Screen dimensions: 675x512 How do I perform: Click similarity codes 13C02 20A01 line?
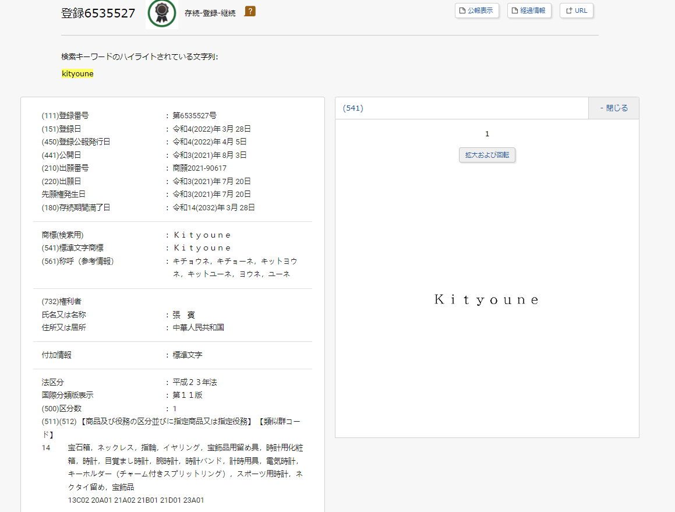click(x=136, y=500)
